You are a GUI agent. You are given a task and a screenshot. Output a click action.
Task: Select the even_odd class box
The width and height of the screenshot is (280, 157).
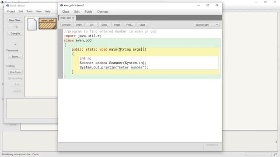(48, 24)
